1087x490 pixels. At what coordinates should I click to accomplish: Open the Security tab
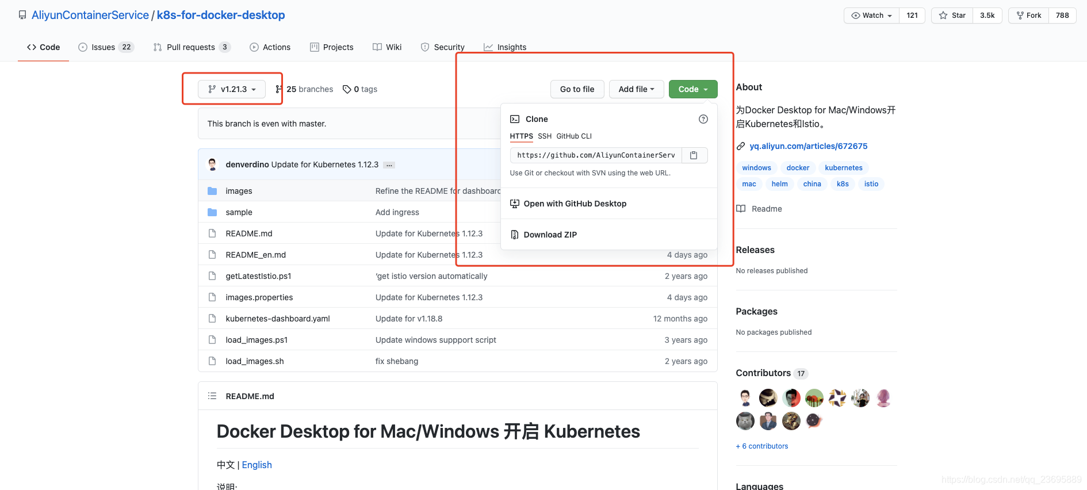point(443,47)
